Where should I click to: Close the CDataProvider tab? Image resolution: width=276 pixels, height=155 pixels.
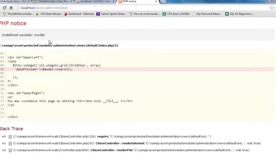pyautogui.click(x=71, y=1)
